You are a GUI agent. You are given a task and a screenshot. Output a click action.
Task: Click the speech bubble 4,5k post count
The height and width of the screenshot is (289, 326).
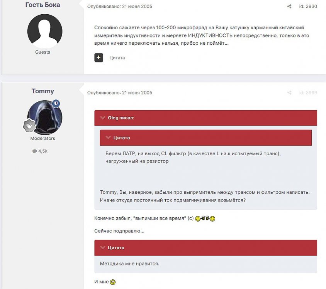40,151
